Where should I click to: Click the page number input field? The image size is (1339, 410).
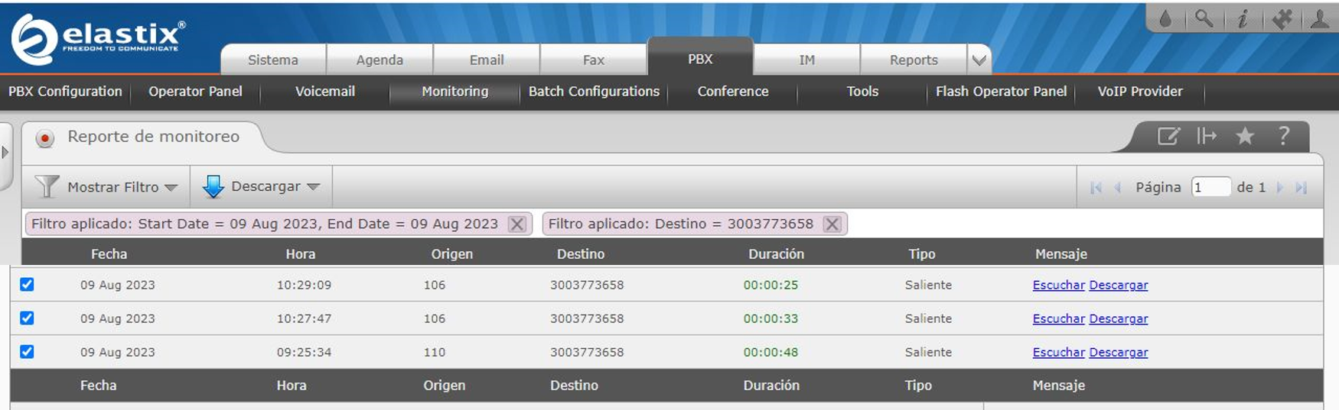point(1210,188)
